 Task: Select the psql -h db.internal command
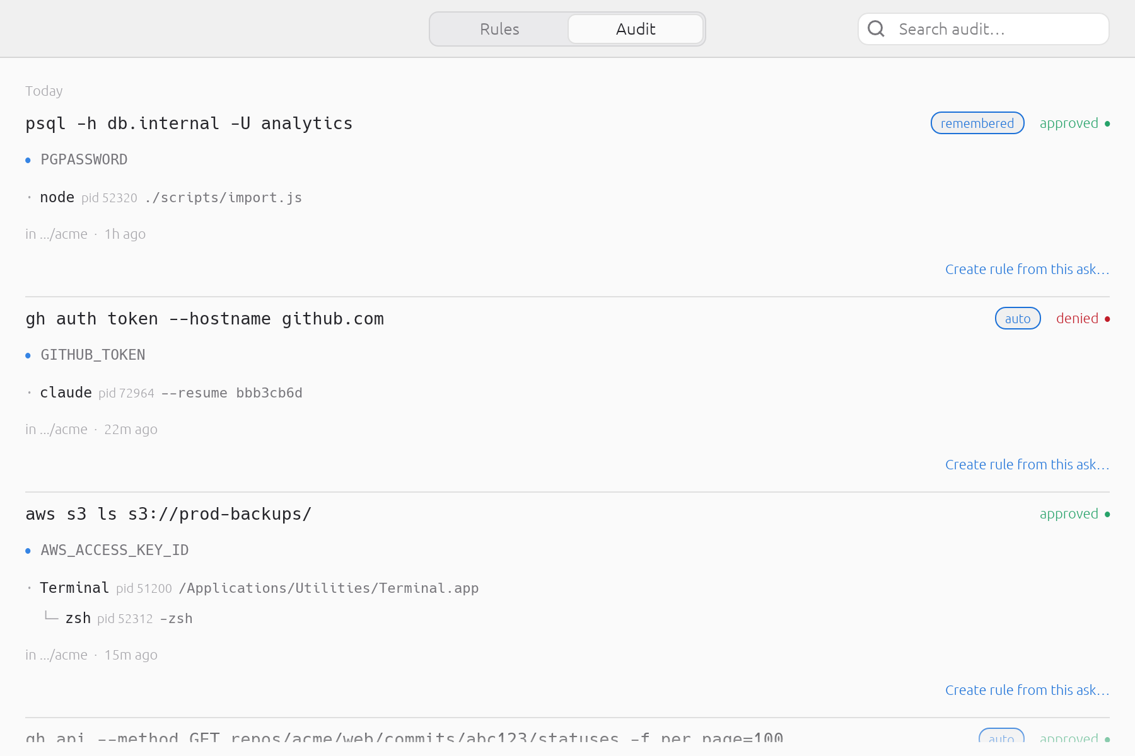point(189,123)
